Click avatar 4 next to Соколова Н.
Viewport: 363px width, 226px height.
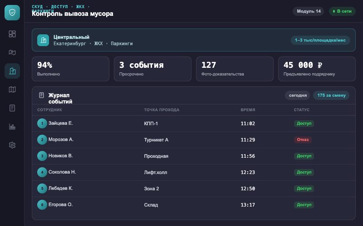tap(42, 172)
